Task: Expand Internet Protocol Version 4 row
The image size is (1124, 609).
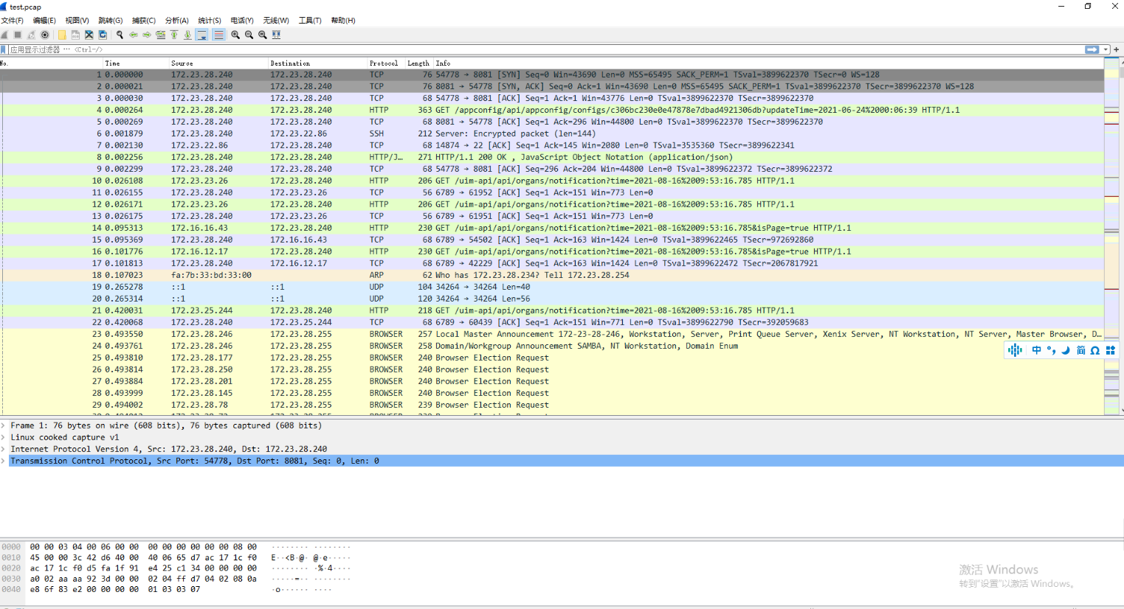Action: [x=4, y=449]
